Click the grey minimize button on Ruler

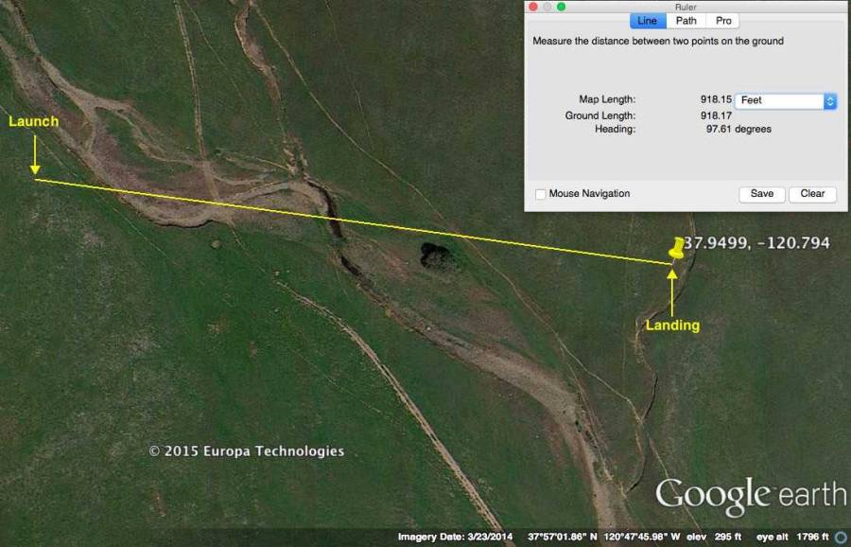[x=547, y=7]
